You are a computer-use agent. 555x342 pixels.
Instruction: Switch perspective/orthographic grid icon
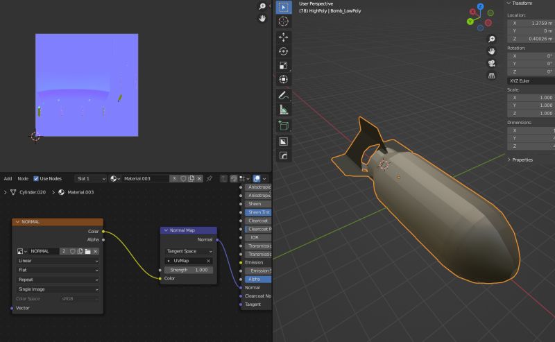492,76
